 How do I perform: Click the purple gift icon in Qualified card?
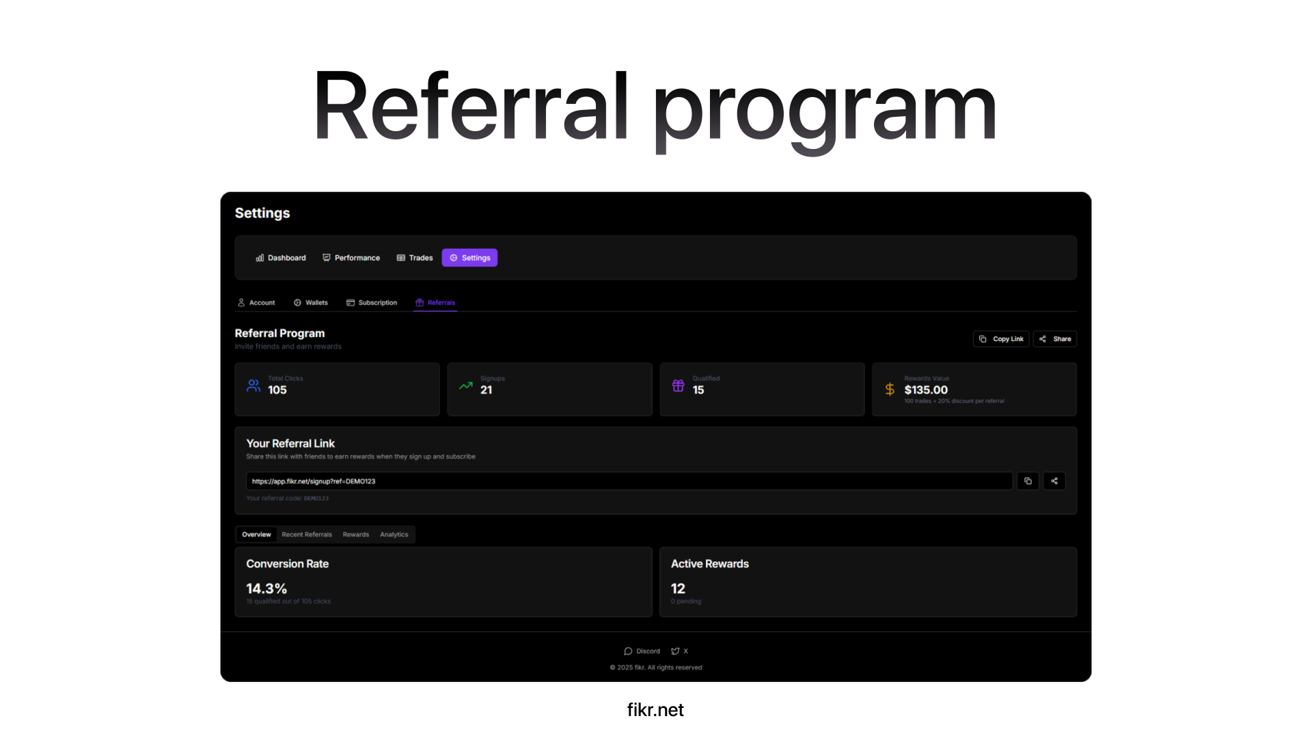click(x=678, y=385)
